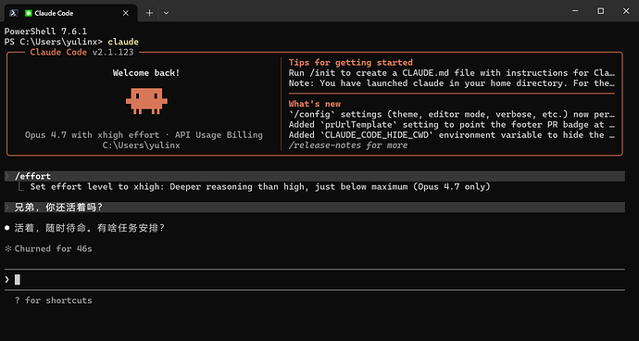Click the '? for shortcuts' hint
The height and width of the screenshot is (341, 639).
54,300
